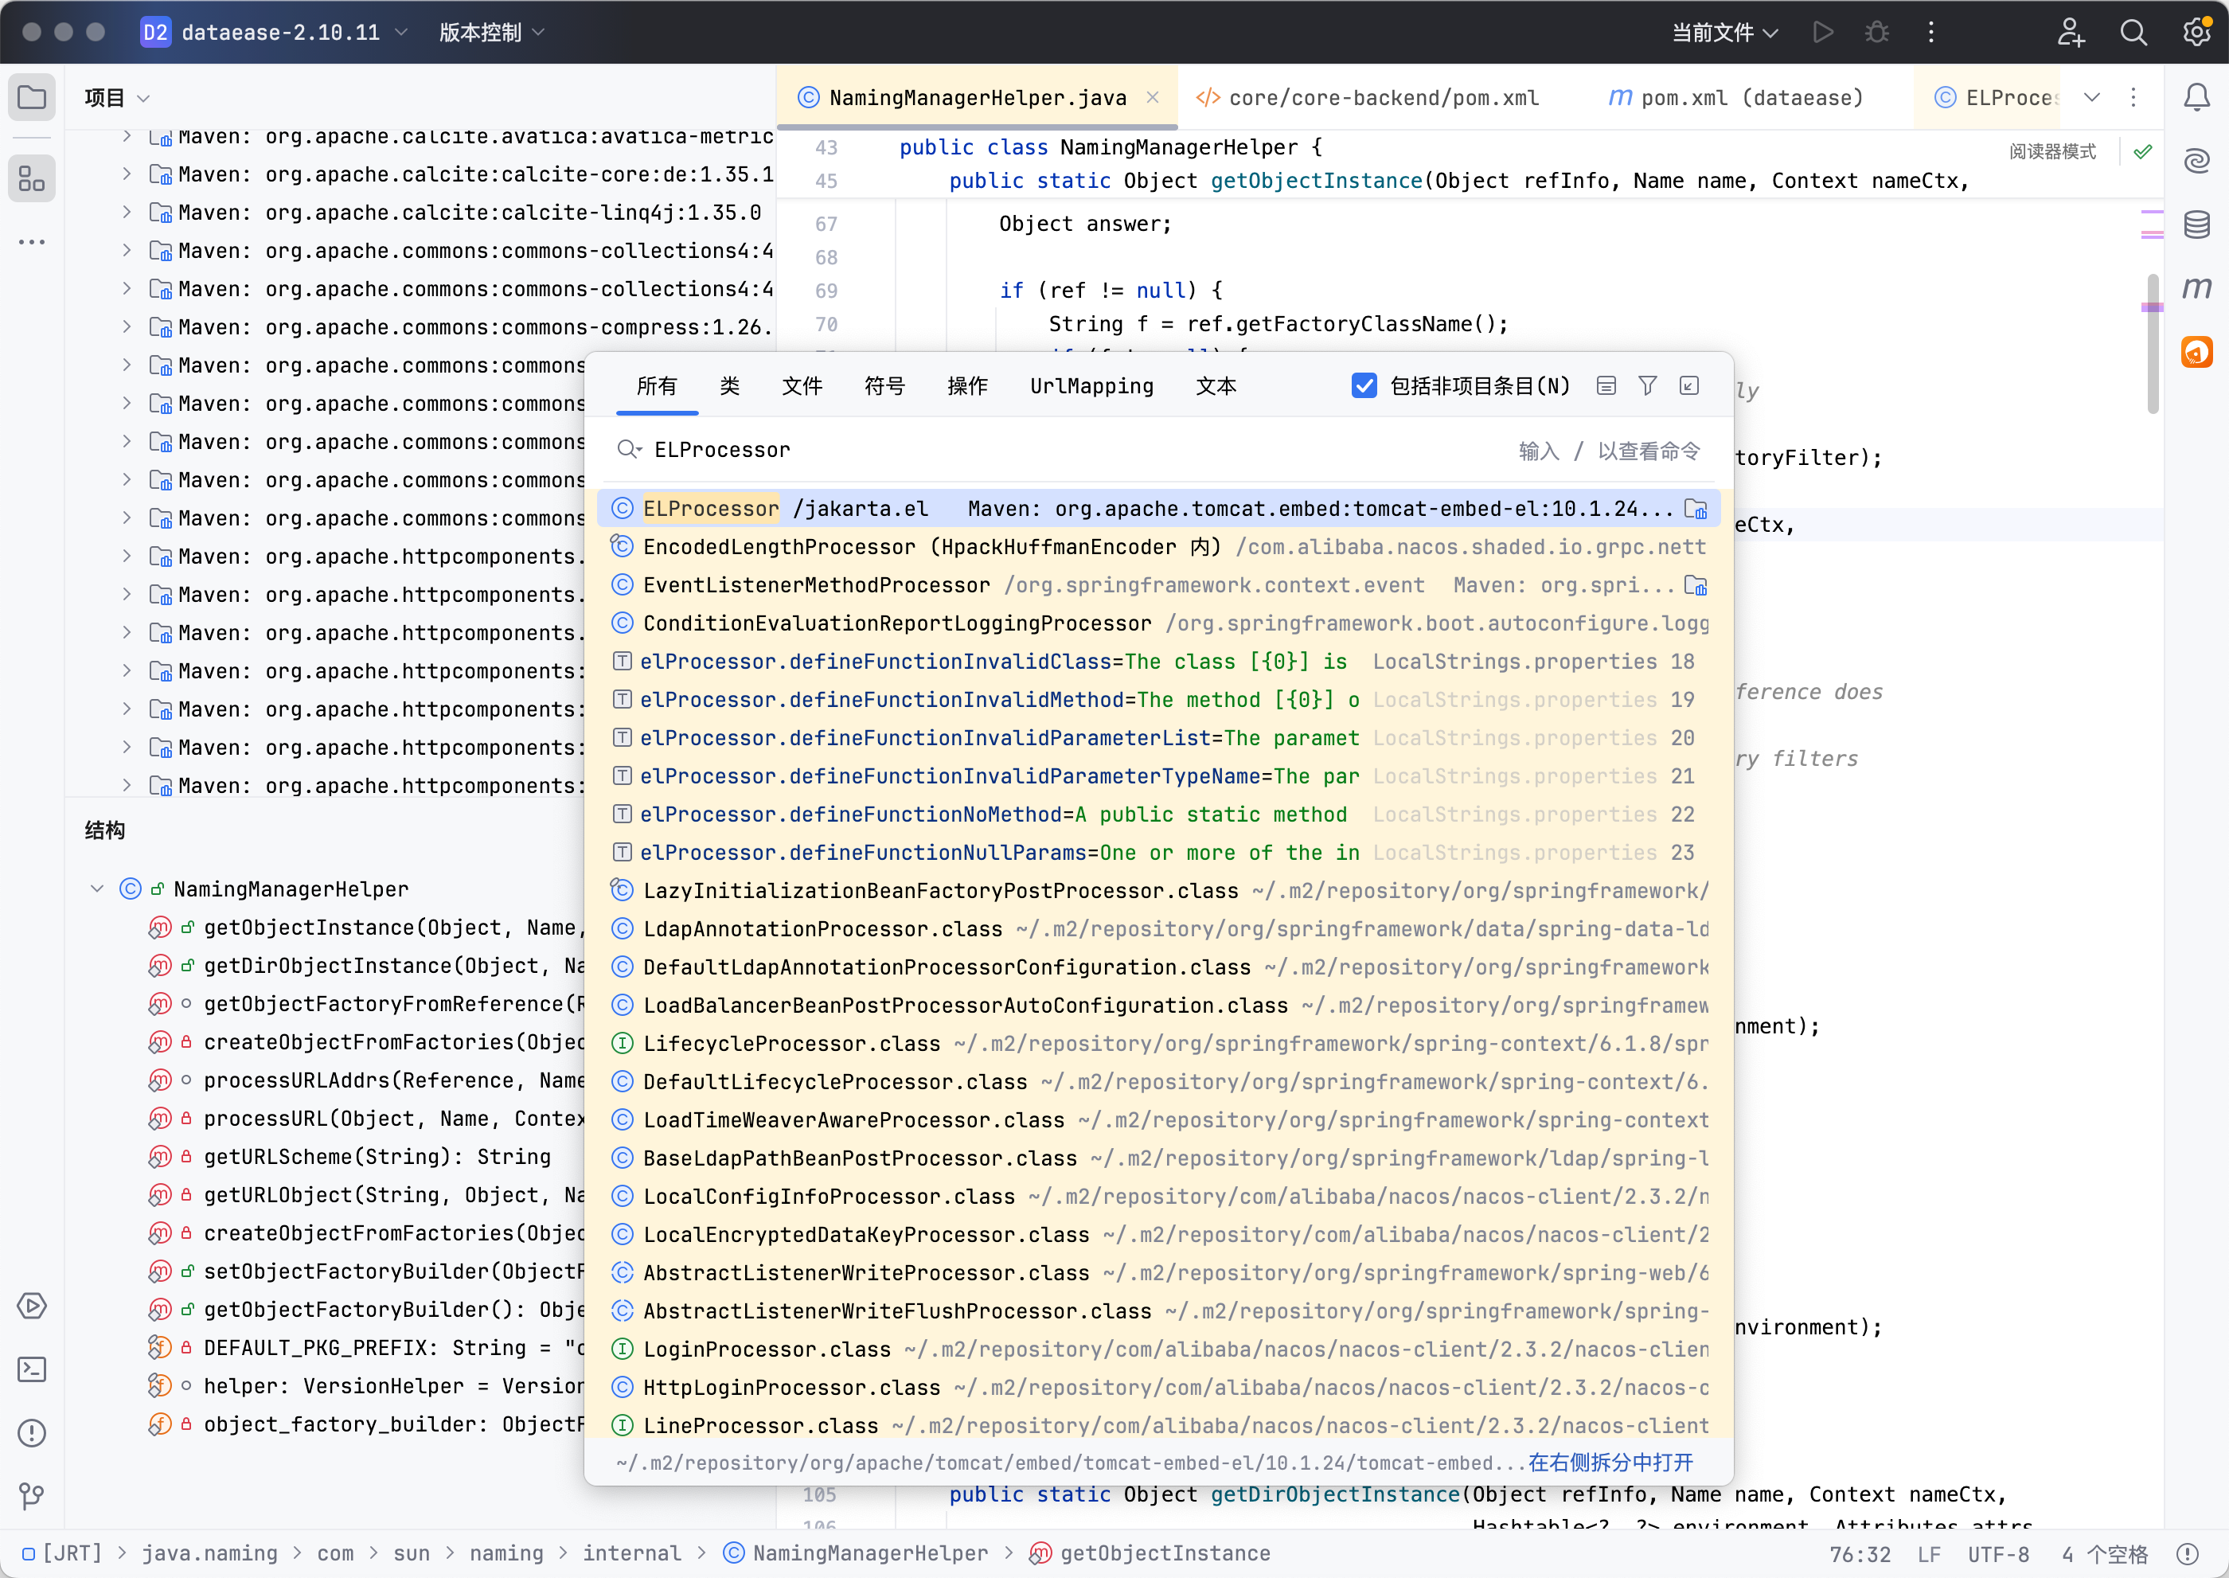Click the status bar warning indicator icon

pos(2188,1553)
